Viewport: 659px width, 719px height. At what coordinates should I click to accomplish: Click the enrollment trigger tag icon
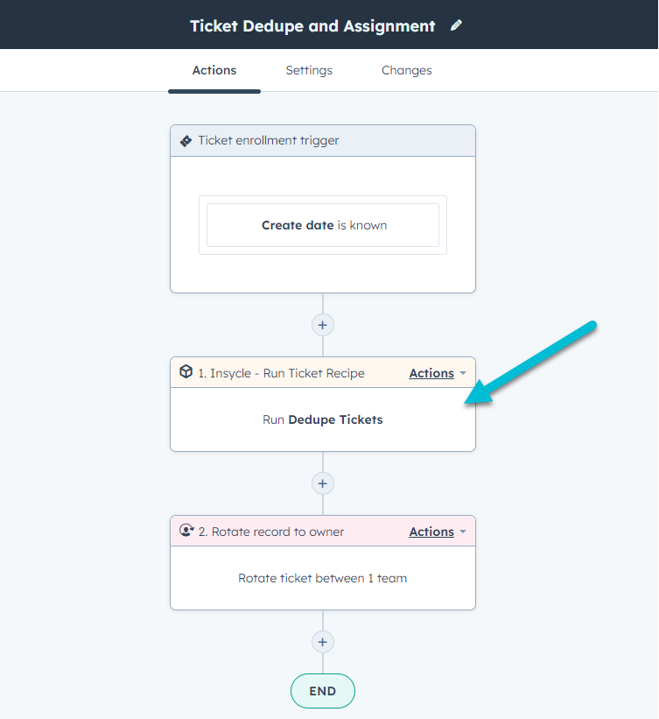(186, 140)
